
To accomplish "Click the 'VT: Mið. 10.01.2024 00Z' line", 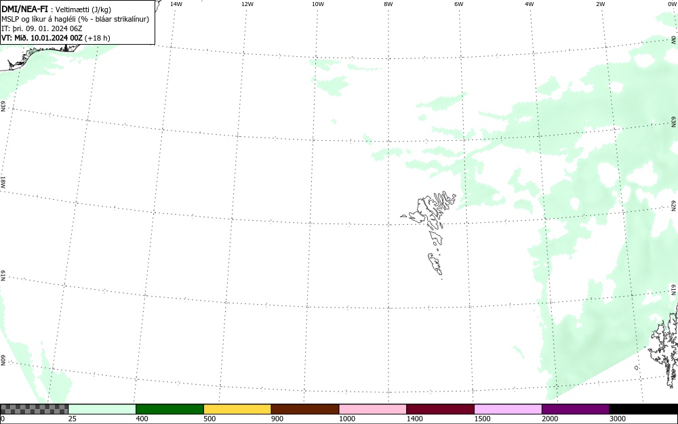I will [42, 38].
